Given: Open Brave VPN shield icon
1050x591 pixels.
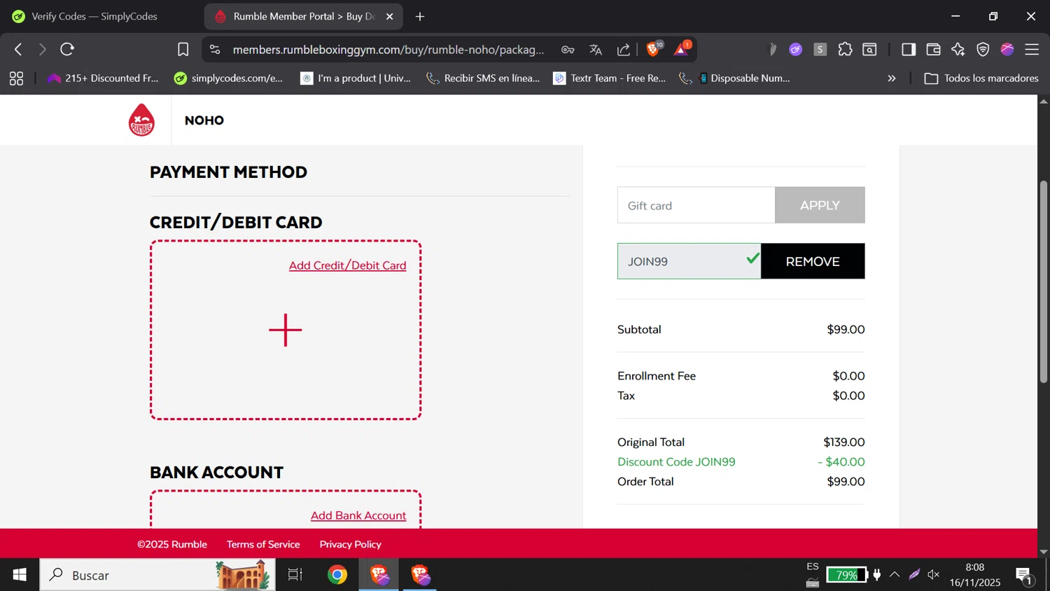Looking at the screenshot, I should 983,49.
